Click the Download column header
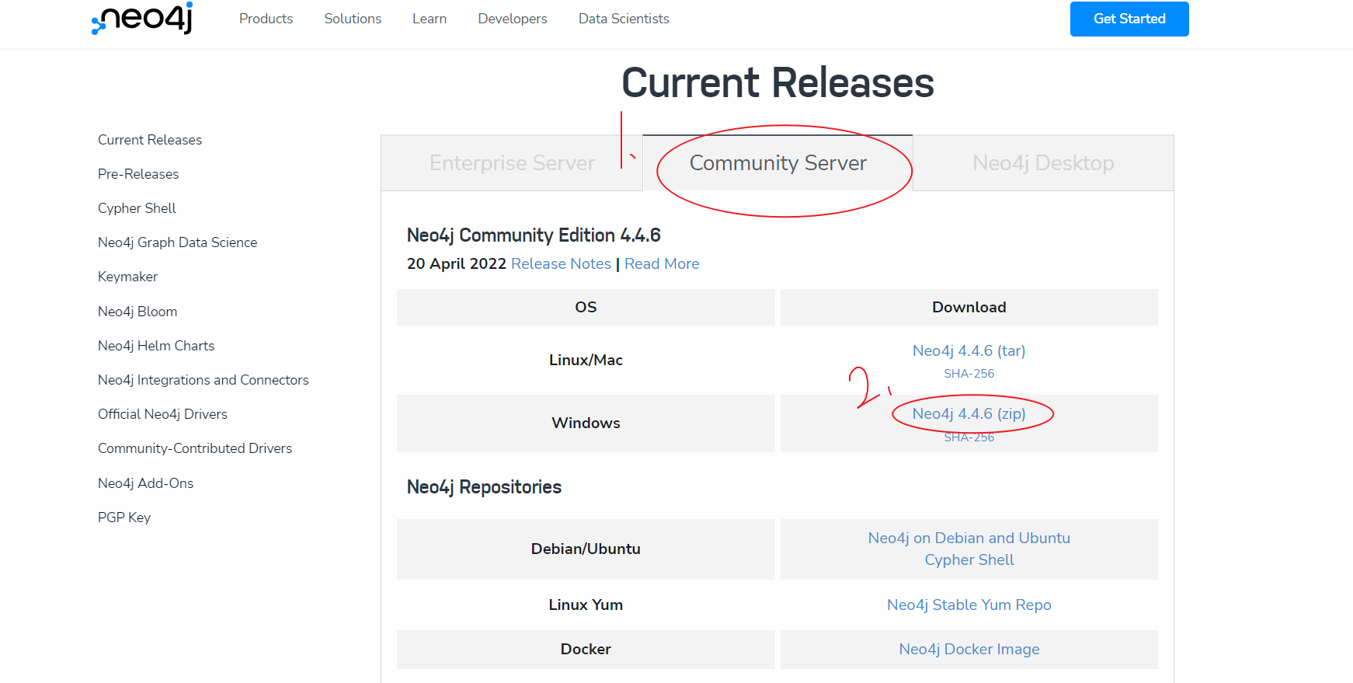 click(x=969, y=307)
